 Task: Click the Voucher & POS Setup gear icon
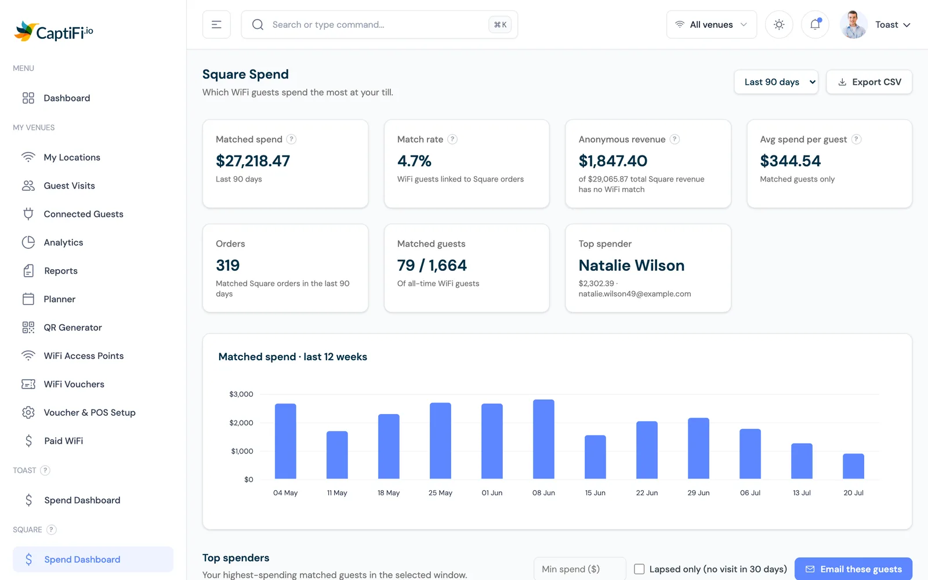(28, 412)
